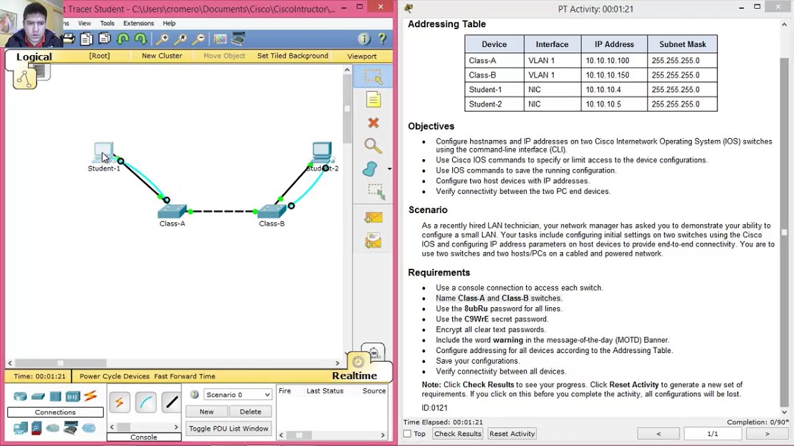This screenshot has width=794, height=446.
Task: Select the Connections lightning category
Action: click(x=91, y=396)
